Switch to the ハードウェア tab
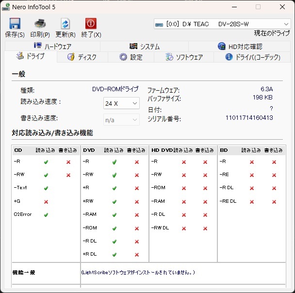The width and height of the screenshot is (295, 293). click(x=52, y=46)
